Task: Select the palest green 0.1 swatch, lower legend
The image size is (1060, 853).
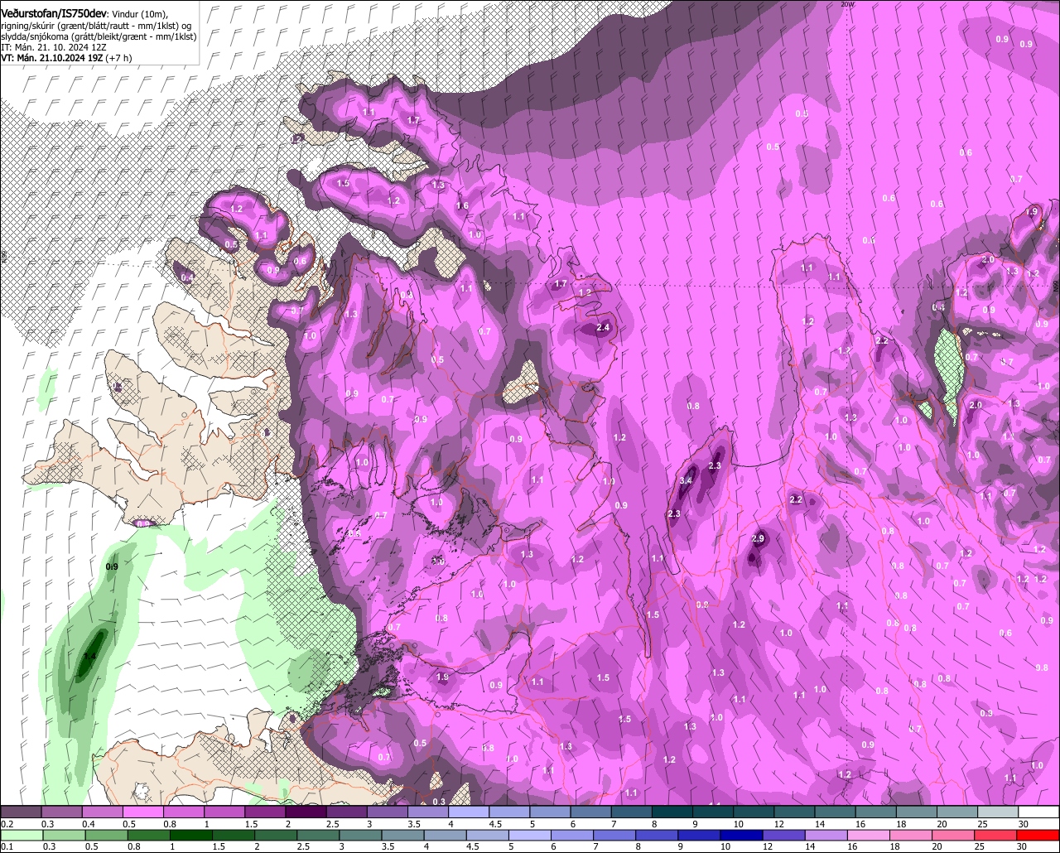Action: (x=22, y=836)
